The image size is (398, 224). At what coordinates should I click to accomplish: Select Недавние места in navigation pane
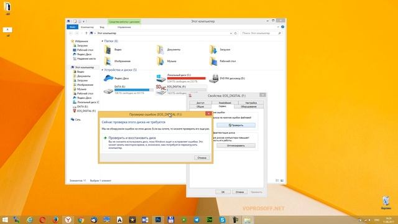85,58
